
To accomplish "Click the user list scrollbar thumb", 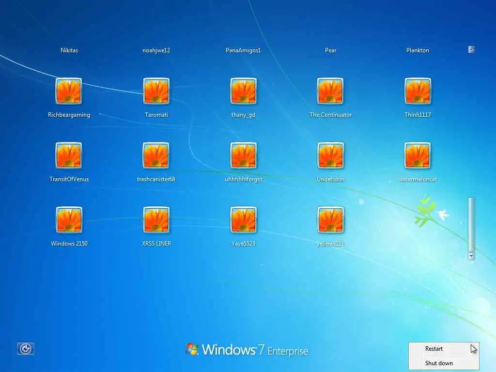I will [x=471, y=225].
